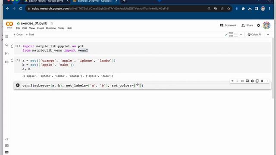
Task: Open the command palette icon
Action: pyautogui.click(x=7, y=146)
